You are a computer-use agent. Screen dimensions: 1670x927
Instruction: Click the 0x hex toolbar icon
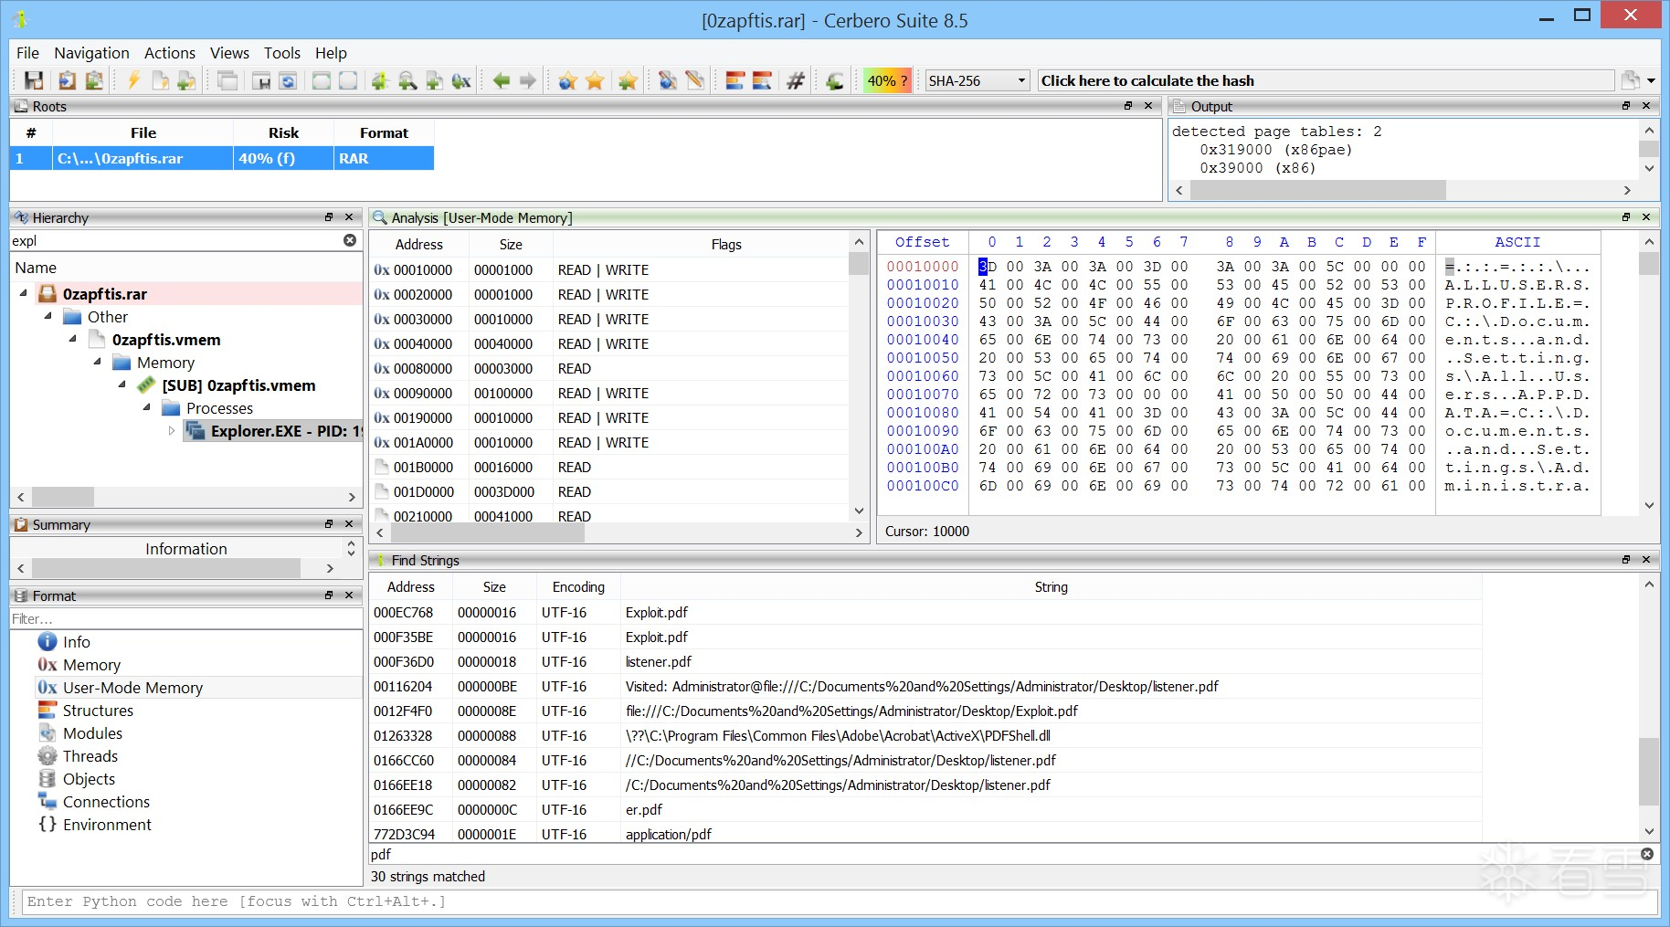(x=461, y=81)
